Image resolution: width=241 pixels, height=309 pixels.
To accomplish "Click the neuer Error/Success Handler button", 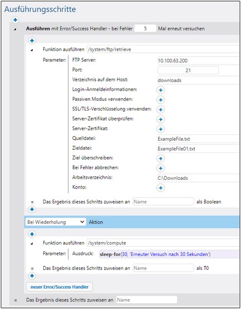I will [59, 287].
